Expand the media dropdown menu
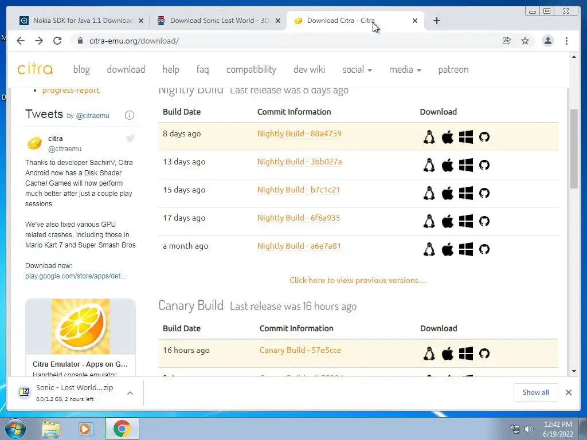This screenshot has width=587, height=440. tap(405, 69)
